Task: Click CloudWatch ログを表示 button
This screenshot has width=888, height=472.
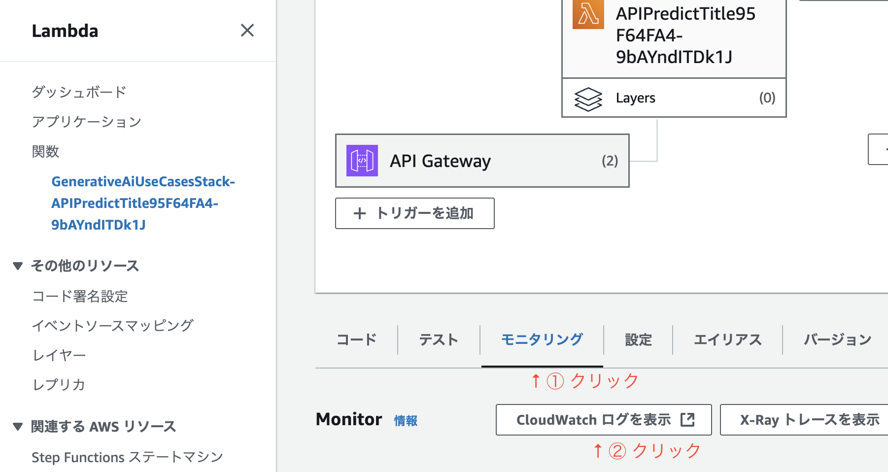Action: [604, 419]
